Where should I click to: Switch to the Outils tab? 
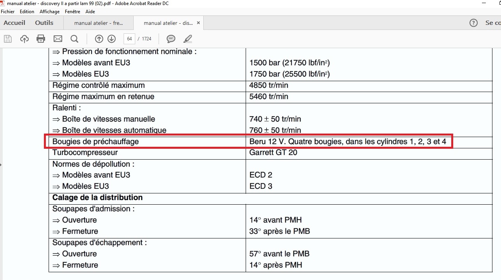tap(44, 23)
